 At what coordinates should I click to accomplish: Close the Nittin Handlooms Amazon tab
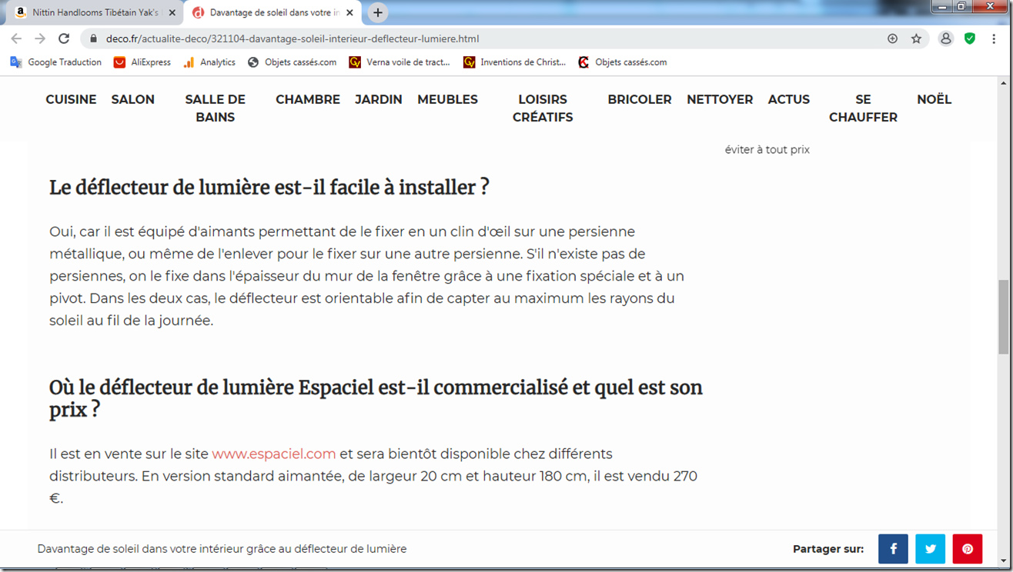click(172, 13)
